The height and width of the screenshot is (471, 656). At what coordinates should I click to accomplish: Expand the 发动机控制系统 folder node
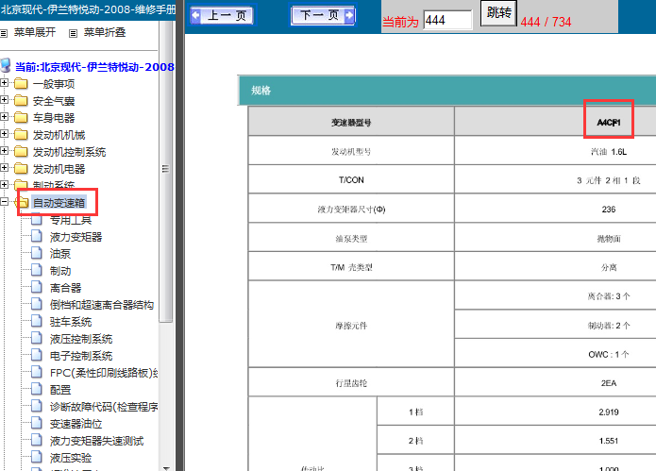(x=4, y=151)
